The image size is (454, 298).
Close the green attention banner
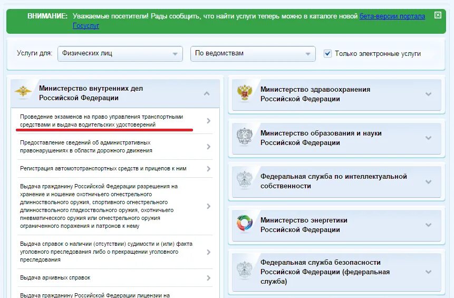click(x=438, y=15)
